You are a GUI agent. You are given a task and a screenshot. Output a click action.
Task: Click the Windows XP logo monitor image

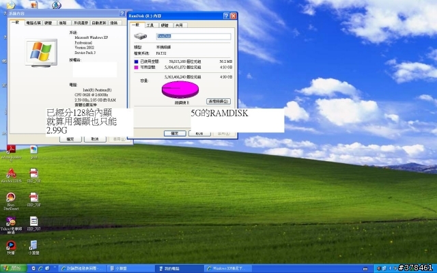click(41, 53)
